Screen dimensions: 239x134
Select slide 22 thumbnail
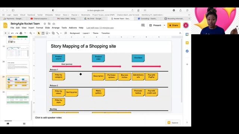(x=18, y=98)
